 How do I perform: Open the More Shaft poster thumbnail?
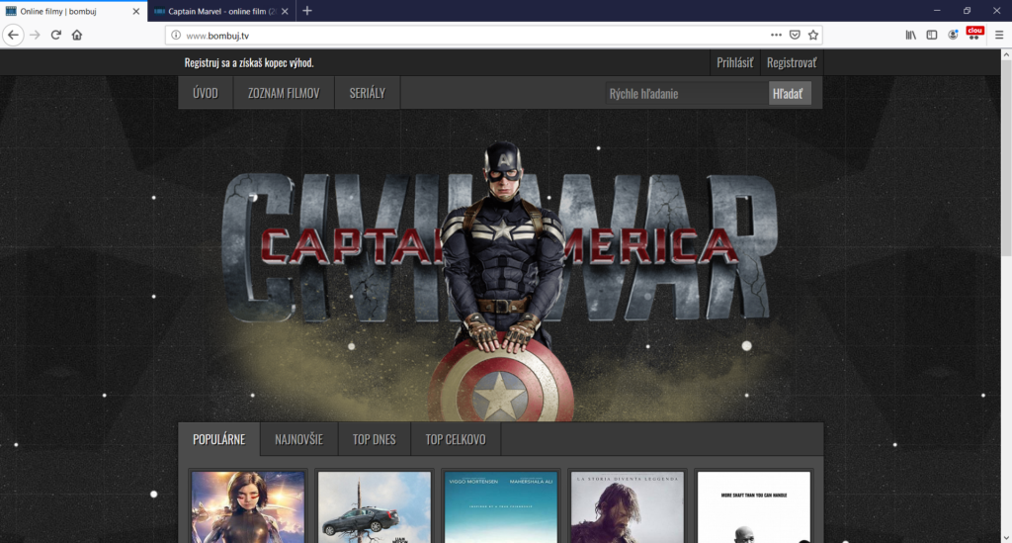tap(754, 506)
